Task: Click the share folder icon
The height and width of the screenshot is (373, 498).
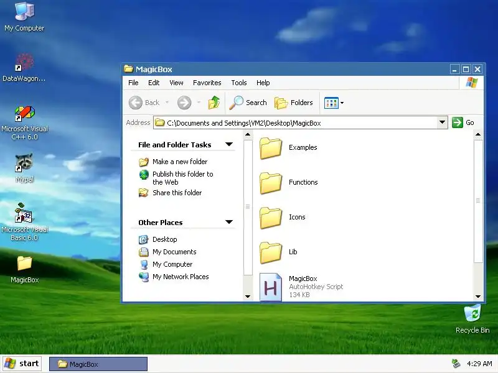Action: (144, 193)
